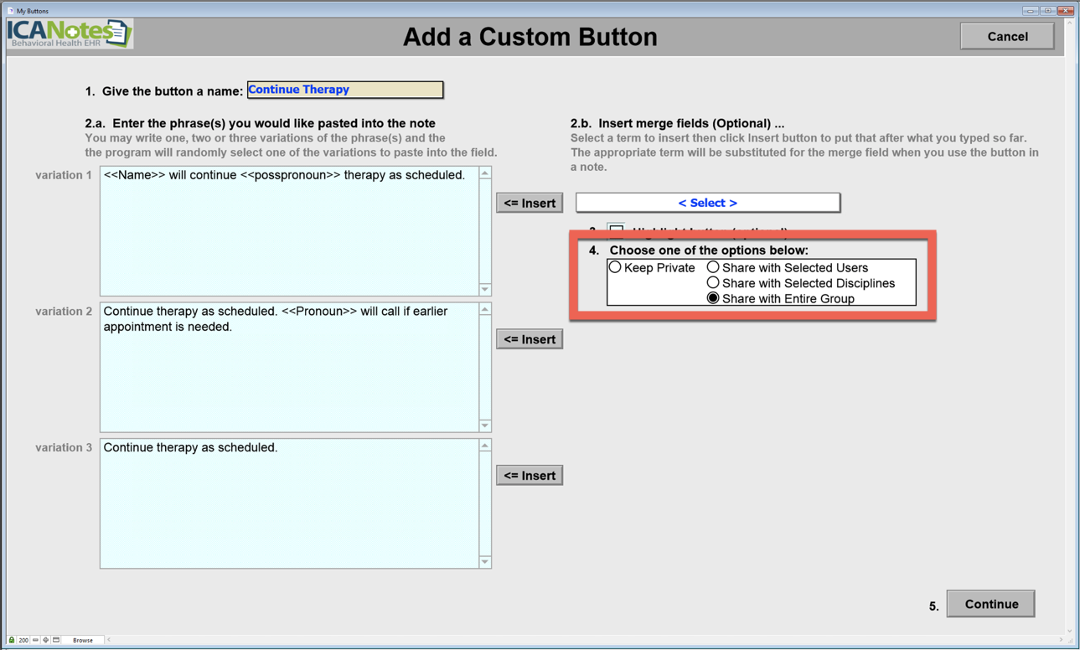
Task: Click variation 3 scroll down arrow
Action: click(485, 562)
